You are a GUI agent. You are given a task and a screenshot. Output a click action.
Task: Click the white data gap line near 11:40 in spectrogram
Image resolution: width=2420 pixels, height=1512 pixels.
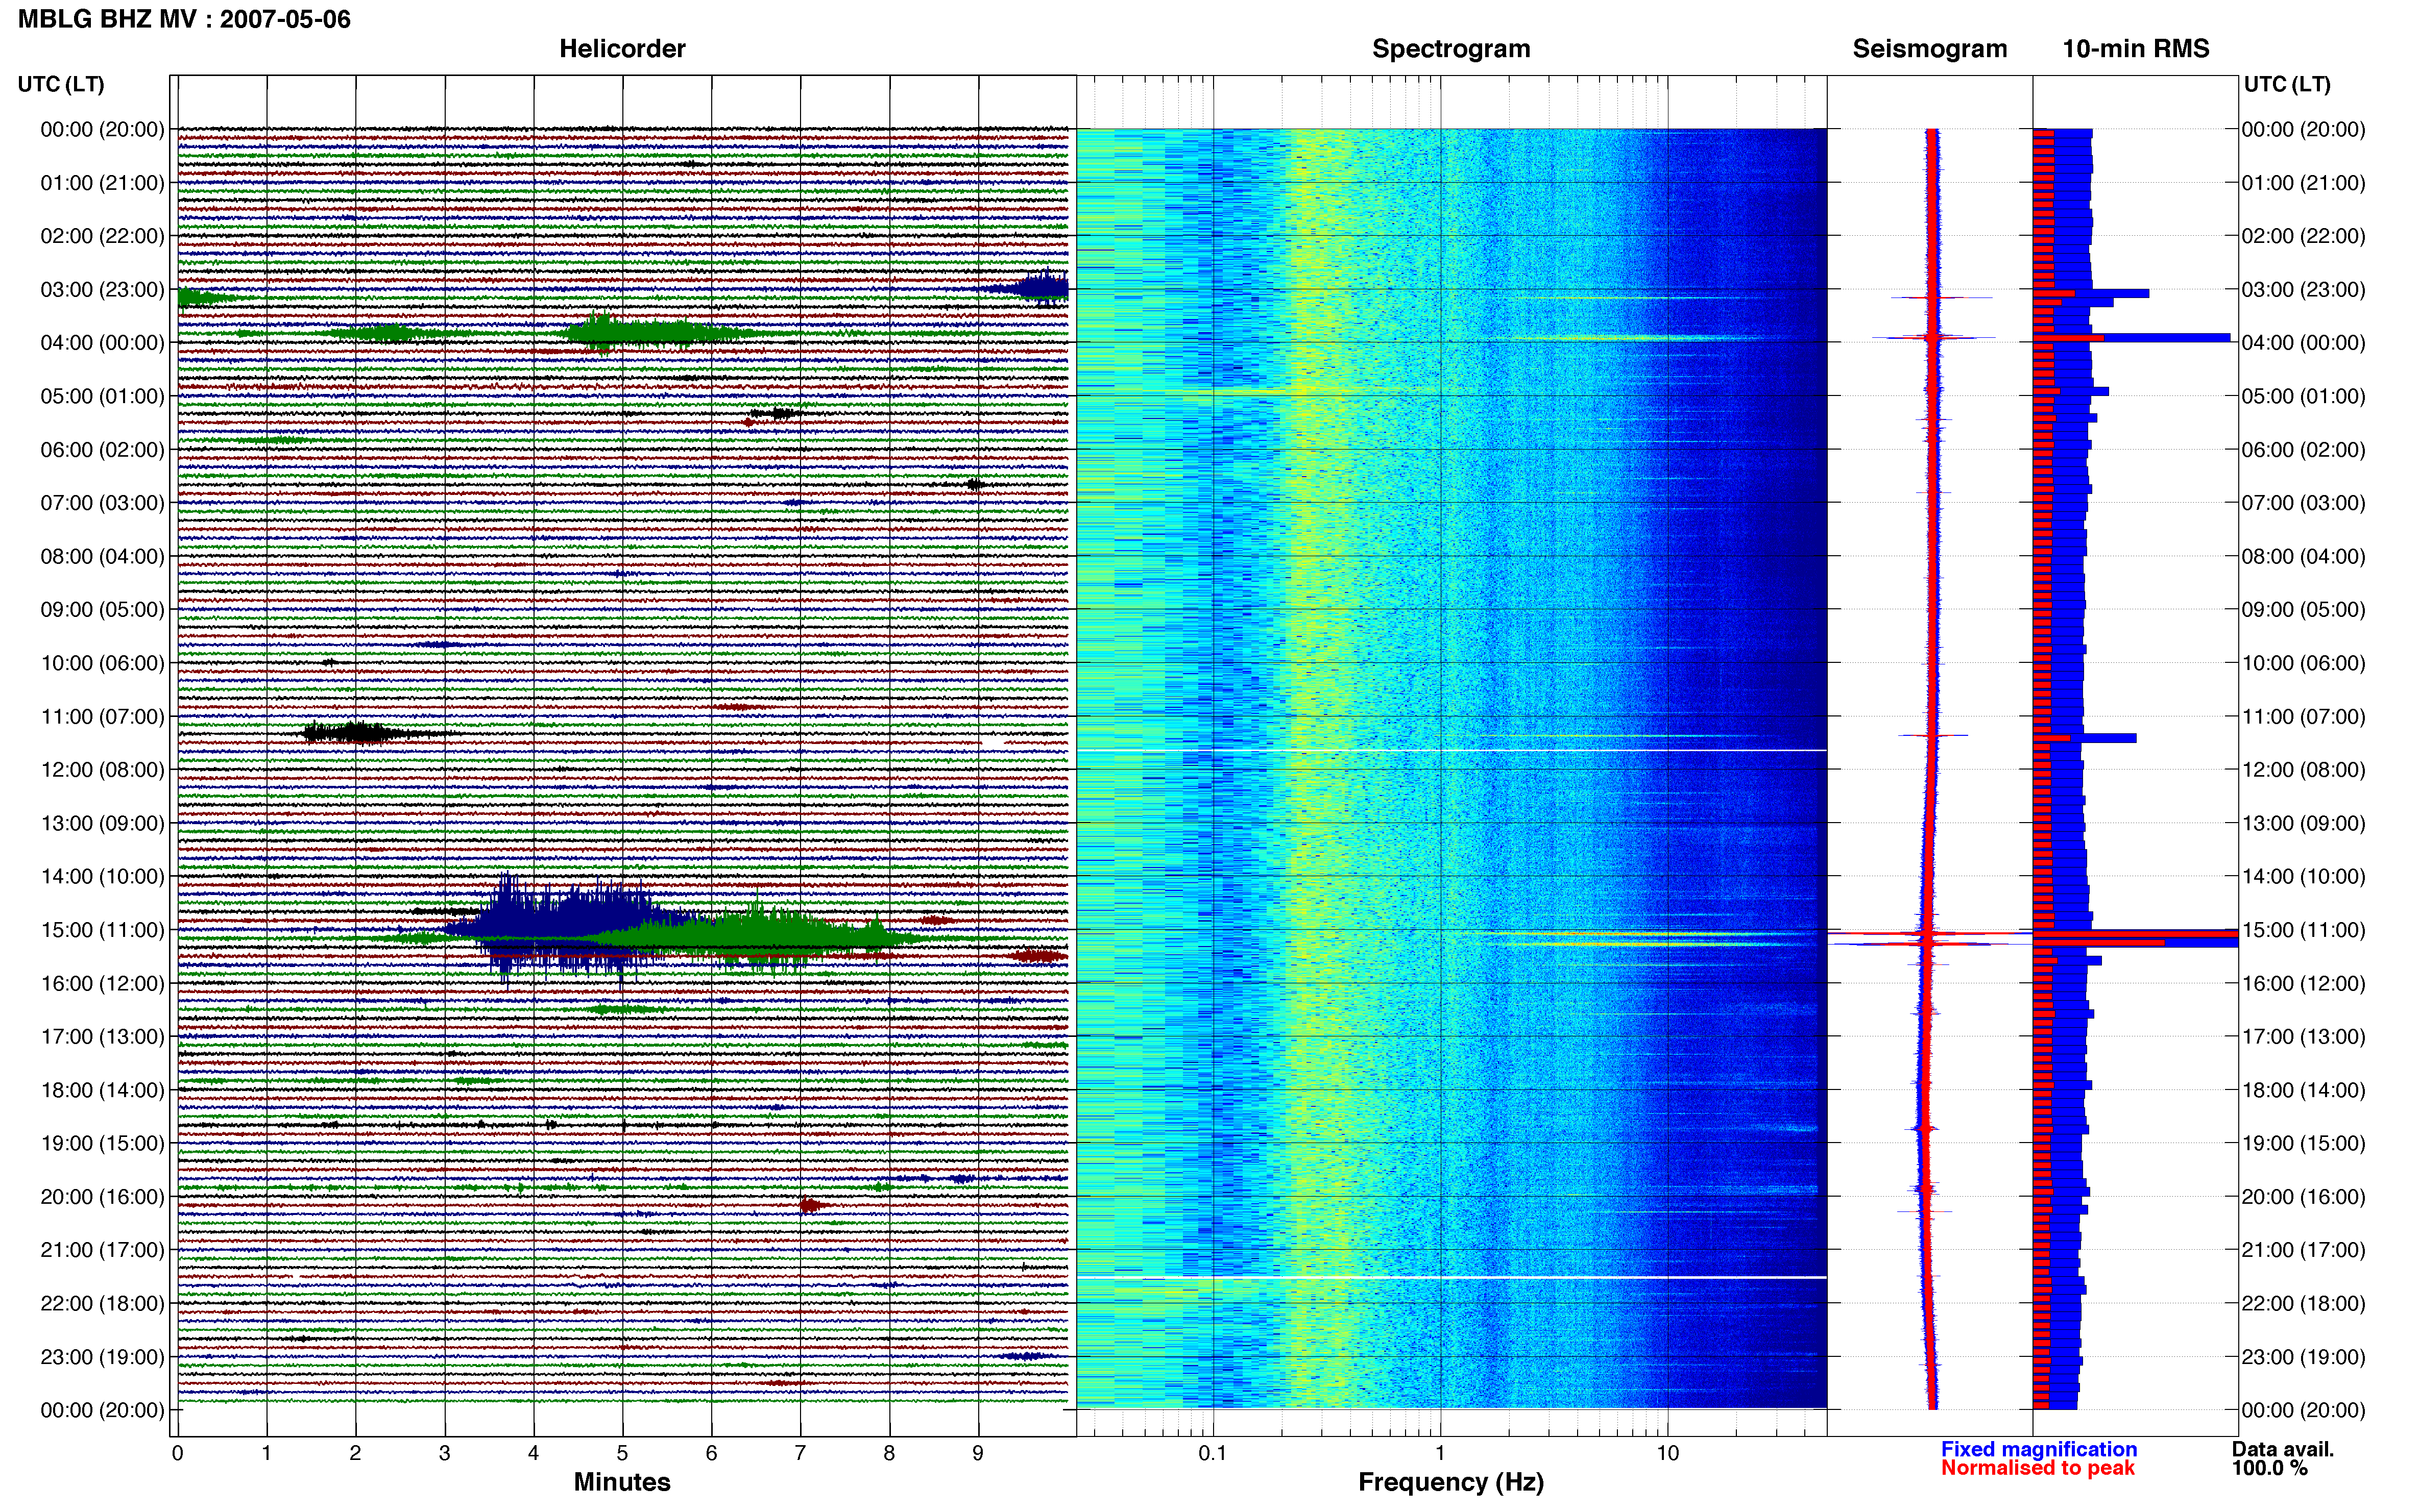click(x=1450, y=750)
